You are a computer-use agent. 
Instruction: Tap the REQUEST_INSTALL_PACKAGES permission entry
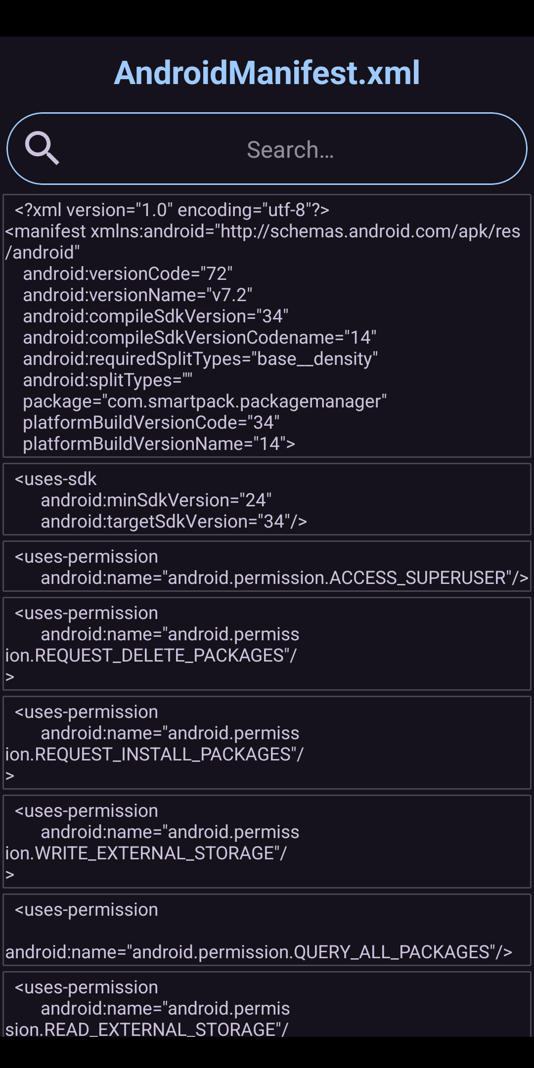(x=267, y=743)
